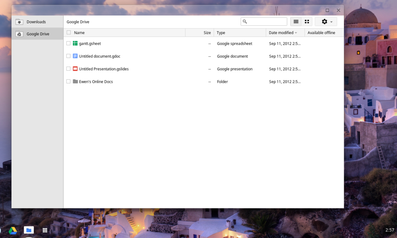This screenshot has height=238, width=397.
Task: Open the Downloads folder in sidebar
Action: [37, 22]
